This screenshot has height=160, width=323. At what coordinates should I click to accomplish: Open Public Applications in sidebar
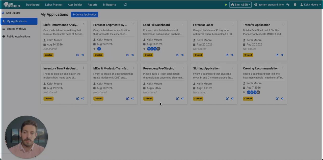coord(19,36)
